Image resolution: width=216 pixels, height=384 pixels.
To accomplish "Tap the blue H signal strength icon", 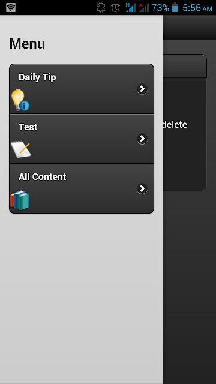I will coord(131,8).
